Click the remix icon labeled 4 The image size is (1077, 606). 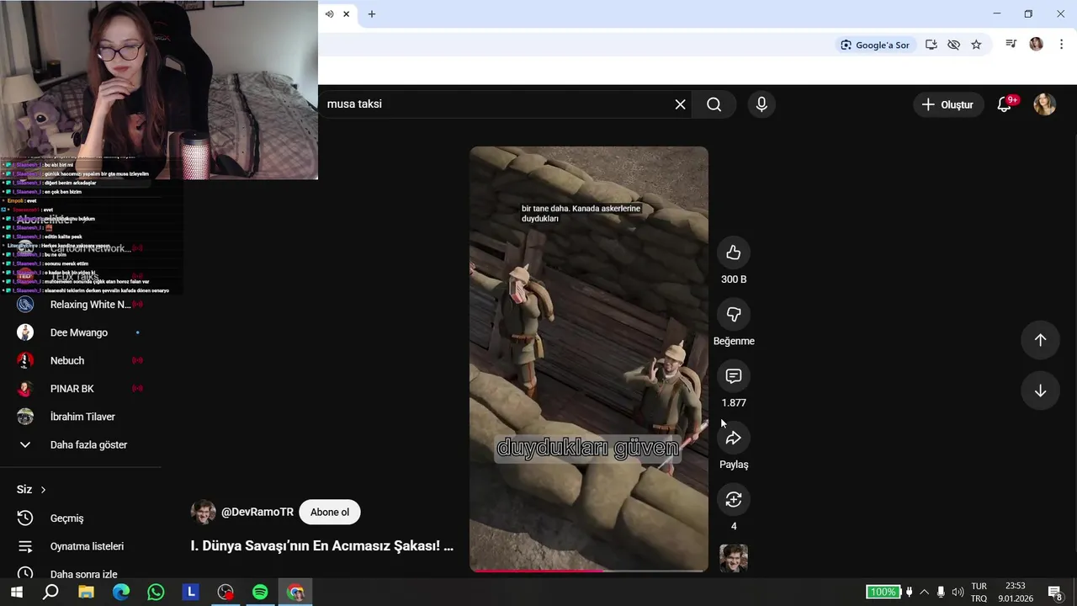[734, 499]
